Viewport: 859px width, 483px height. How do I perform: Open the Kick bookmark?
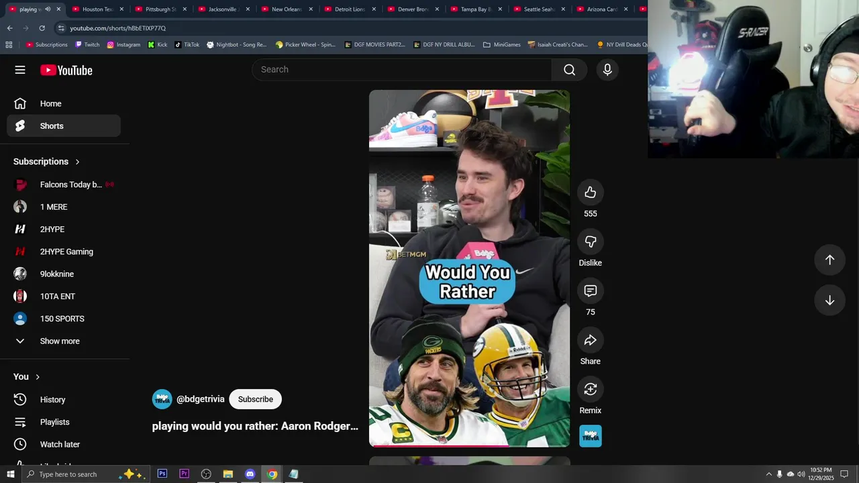coord(158,45)
